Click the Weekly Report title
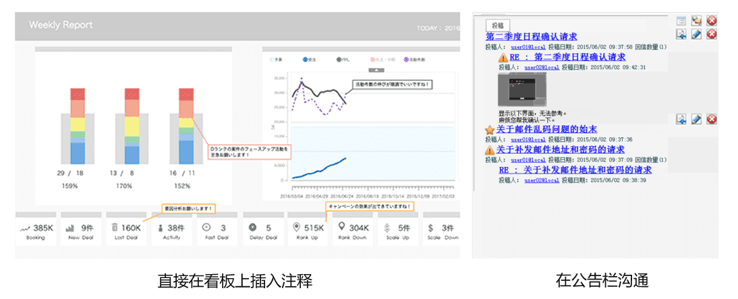Screen dimensions: 738x299 click(61, 25)
